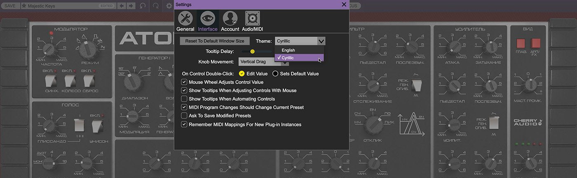Viewport: 577px width, 178px height.
Task: Click the redo arrow in toolbar
Action: (156, 6)
